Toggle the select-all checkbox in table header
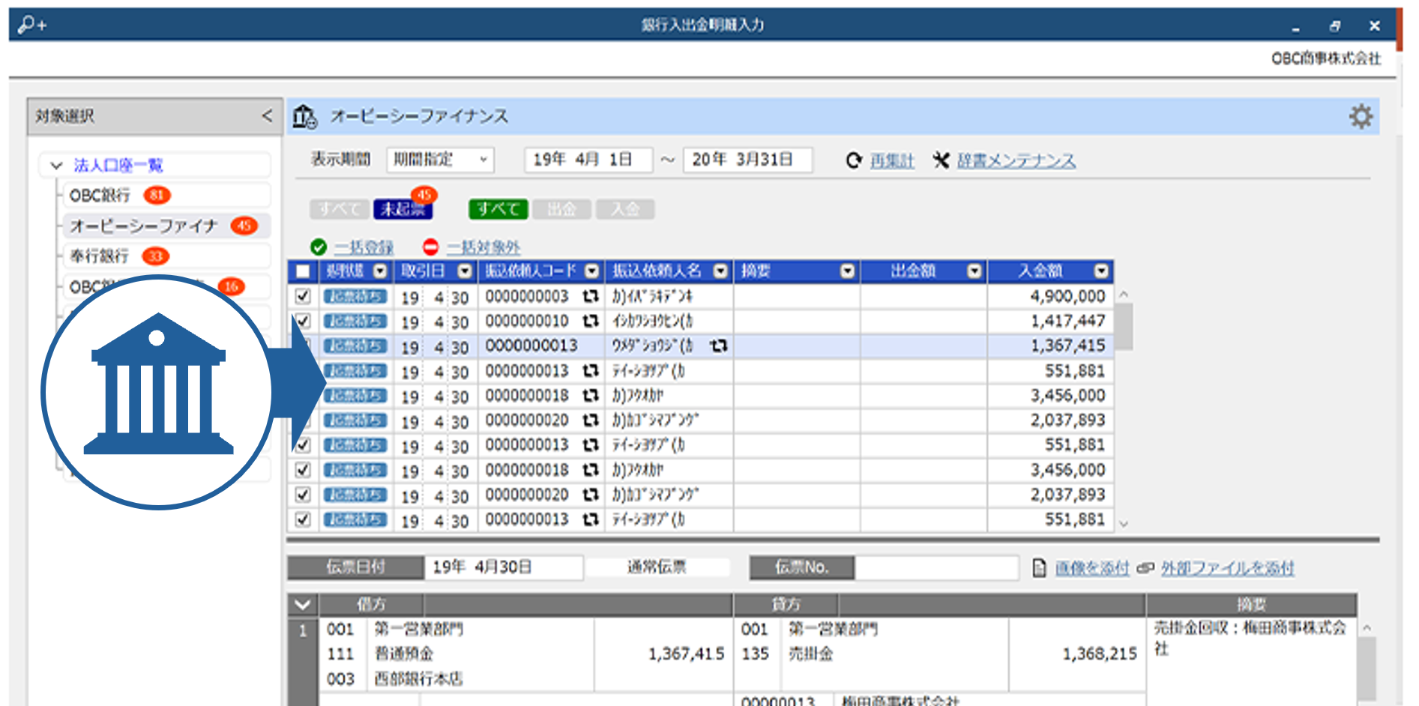The width and height of the screenshot is (1419, 706). tap(303, 271)
